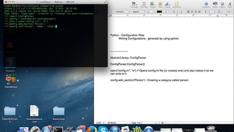This screenshot has width=234, height=132.
Task: Open the Fonts panel in Pages
Action: tap(230, 5)
